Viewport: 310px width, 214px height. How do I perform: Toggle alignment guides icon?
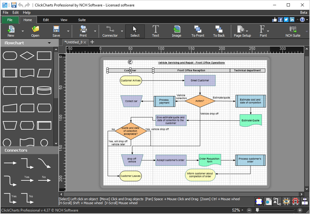[305, 201]
